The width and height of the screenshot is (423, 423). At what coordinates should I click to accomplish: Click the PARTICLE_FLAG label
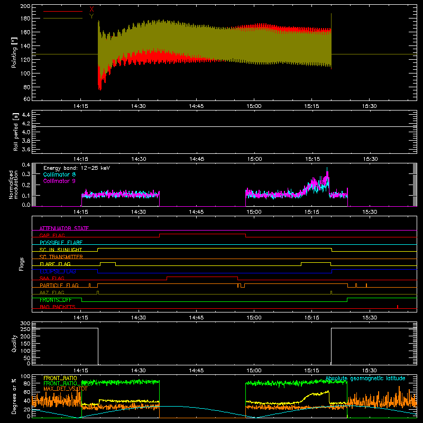(59, 285)
